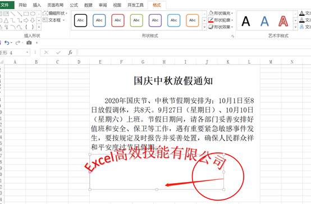This screenshot has width=311, height=204.
Task: Switch to the 数据 Data tab
Action: click(x=88, y=5)
